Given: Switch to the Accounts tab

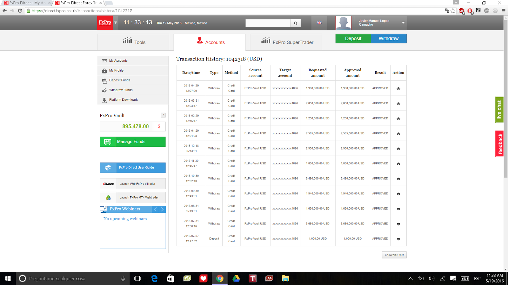Looking at the screenshot, I should click(210, 42).
